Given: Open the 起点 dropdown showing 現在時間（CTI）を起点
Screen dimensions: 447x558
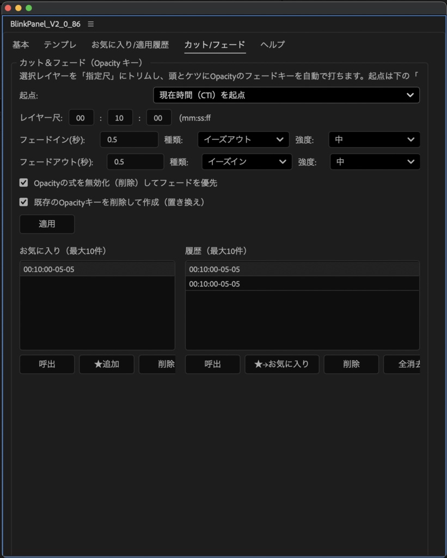Looking at the screenshot, I should point(286,95).
